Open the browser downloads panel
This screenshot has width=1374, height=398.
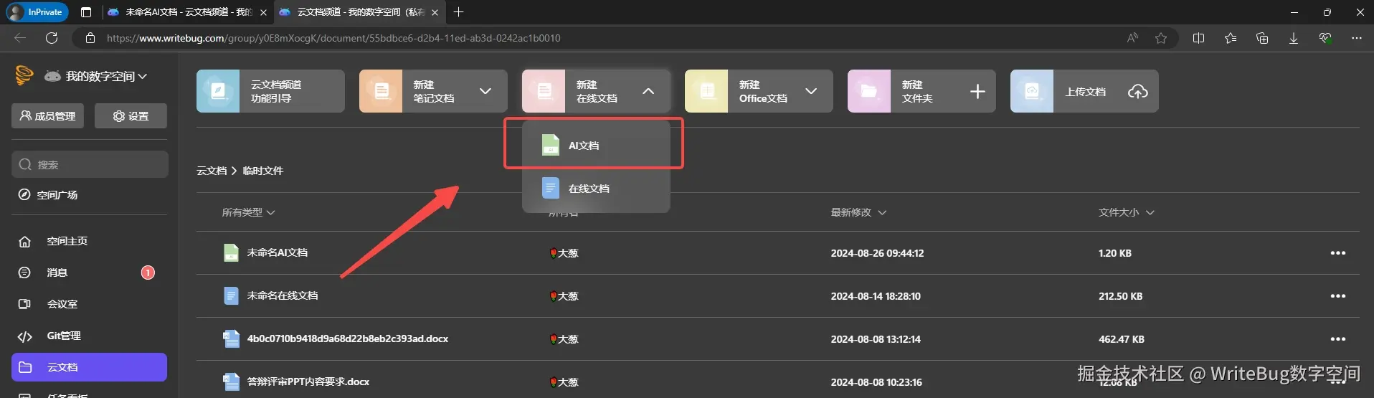tap(1294, 38)
